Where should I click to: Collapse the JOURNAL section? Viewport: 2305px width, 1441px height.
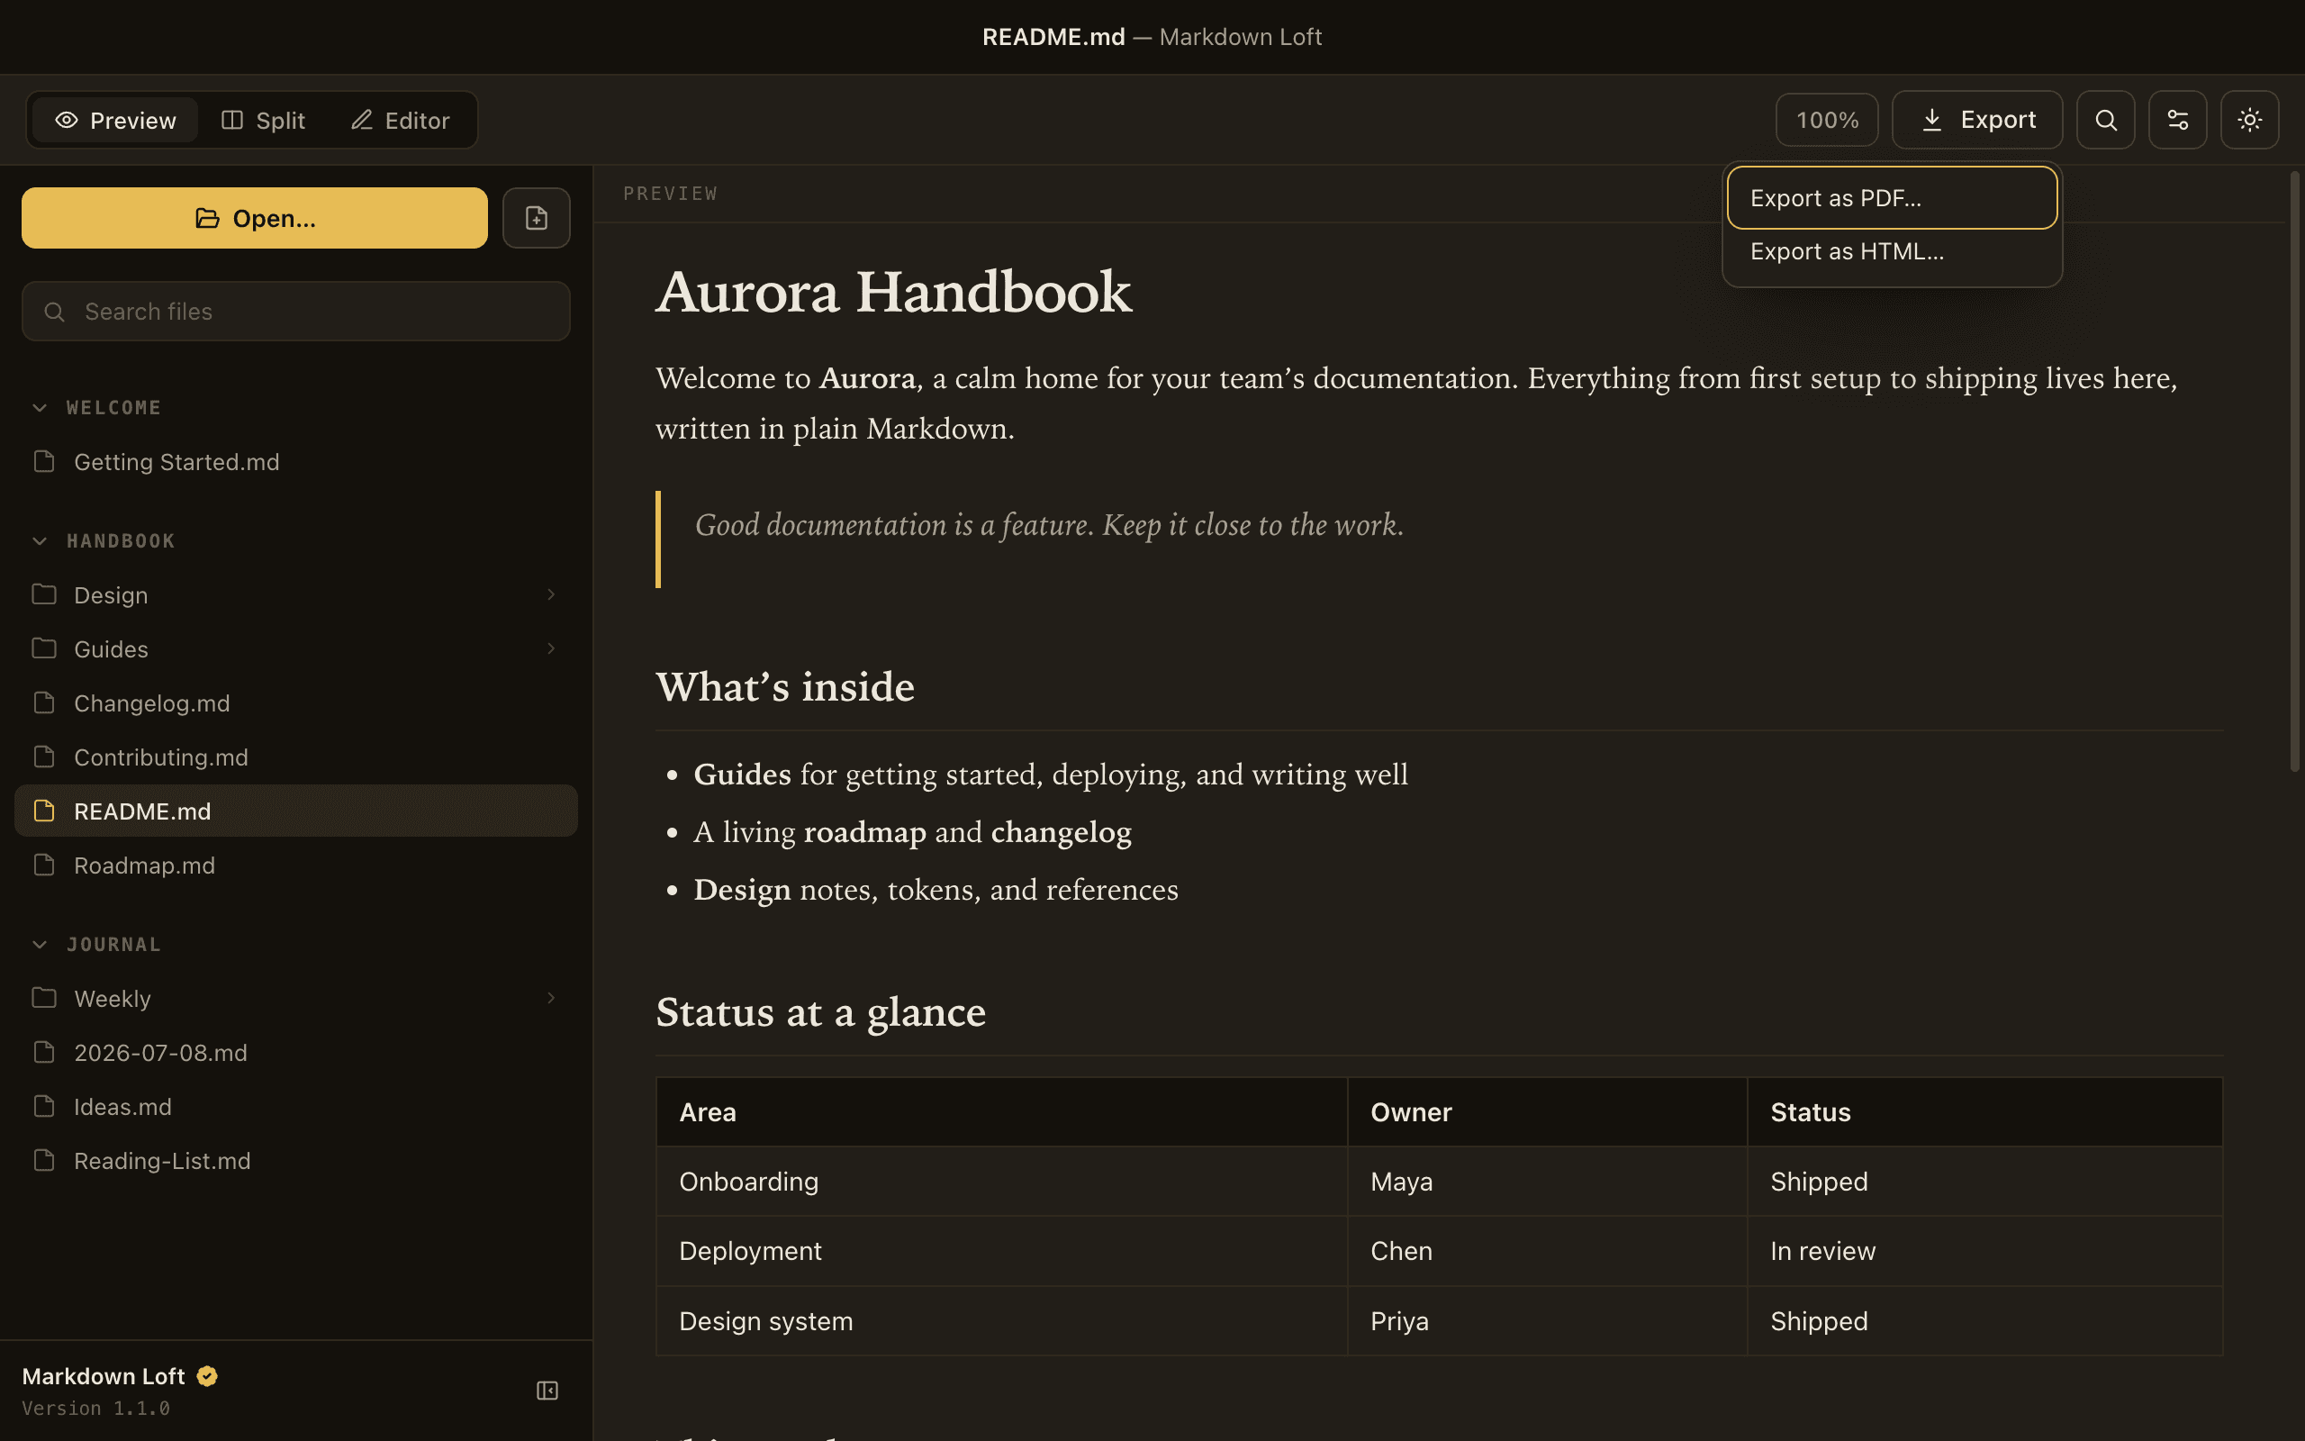tap(39, 945)
